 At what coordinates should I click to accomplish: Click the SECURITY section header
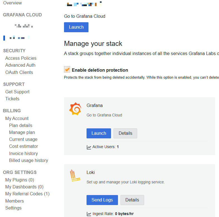pos(14,51)
